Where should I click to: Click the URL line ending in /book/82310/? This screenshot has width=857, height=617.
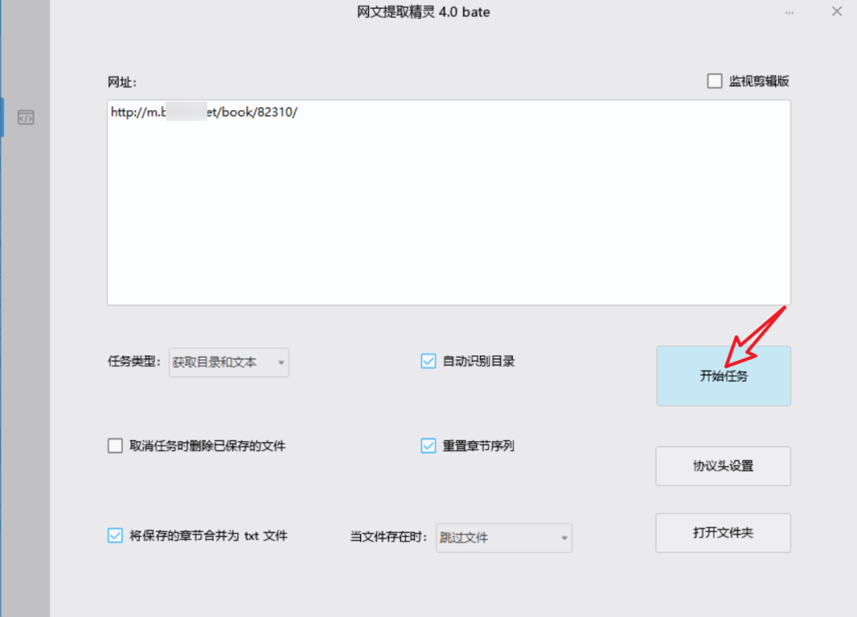click(x=204, y=112)
